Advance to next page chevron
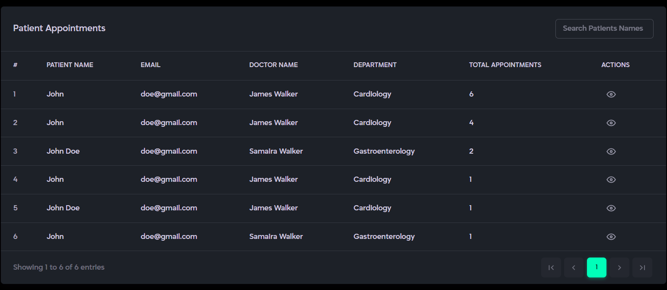 pyautogui.click(x=619, y=267)
